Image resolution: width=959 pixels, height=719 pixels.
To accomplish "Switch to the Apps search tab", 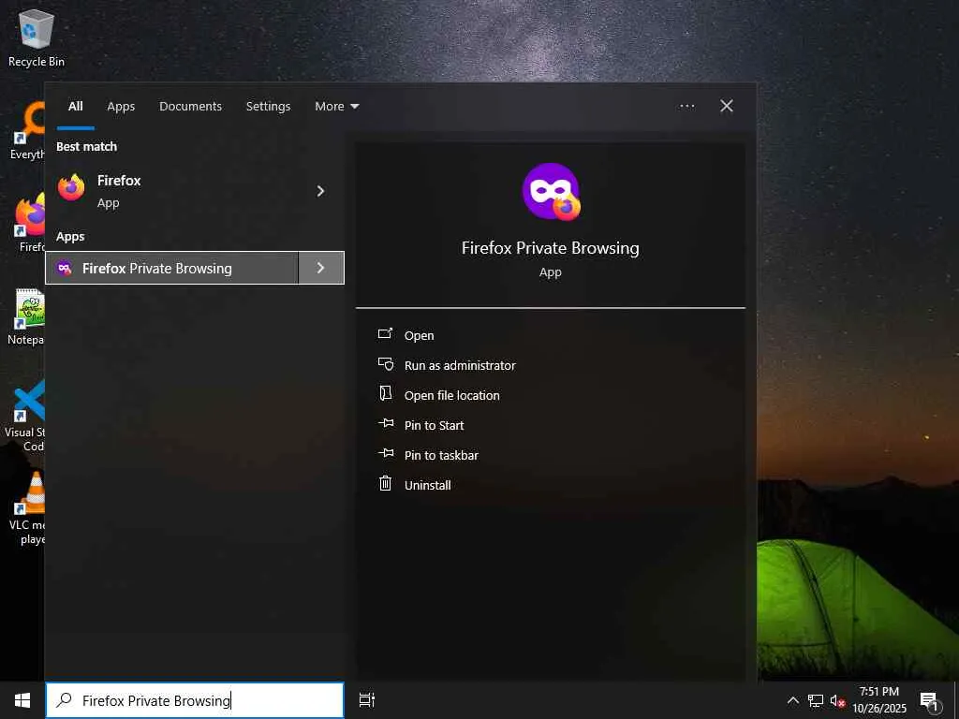I will [121, 107].
